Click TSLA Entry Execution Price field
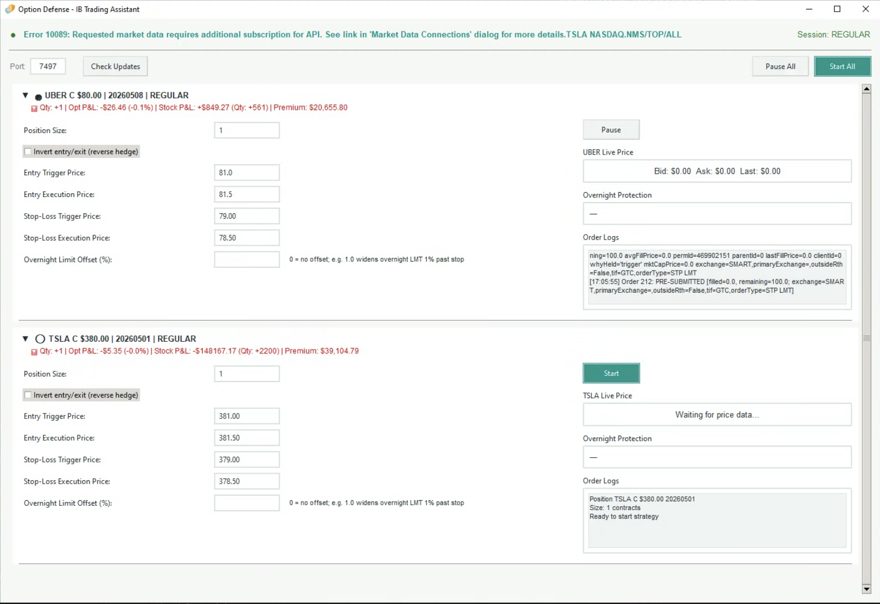Screen dimensions: 880x604 tap(247, 438)
